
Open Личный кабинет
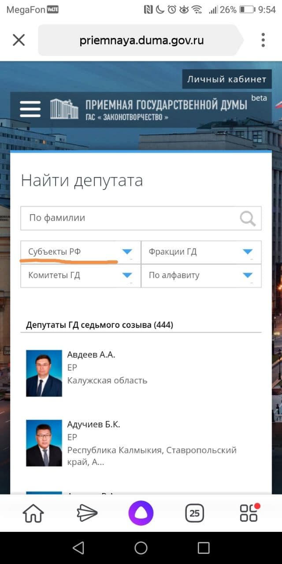click(226, 79)
